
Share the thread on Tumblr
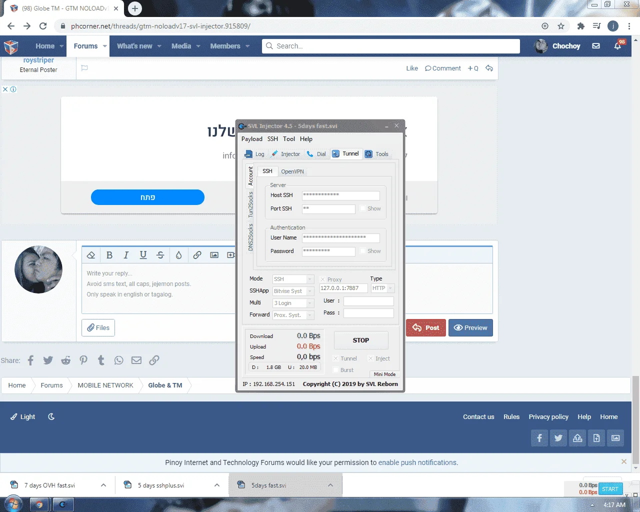click(101, 360)
